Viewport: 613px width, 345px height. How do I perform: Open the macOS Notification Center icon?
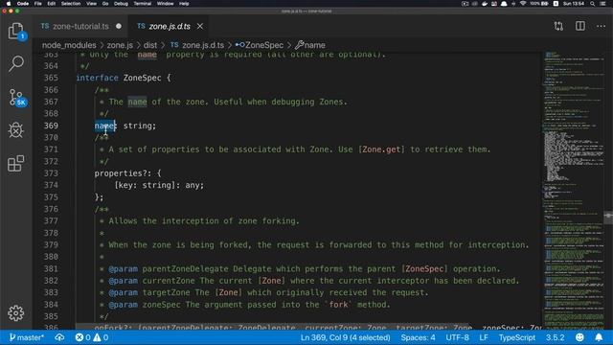602,4
